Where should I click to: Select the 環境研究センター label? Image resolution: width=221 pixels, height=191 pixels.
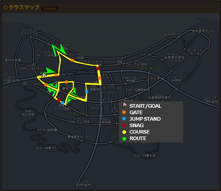point(79,137)
